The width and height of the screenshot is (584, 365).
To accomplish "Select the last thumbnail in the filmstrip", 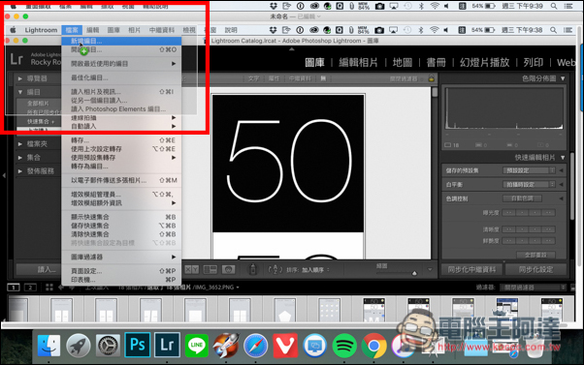I will tap(551, 309).
